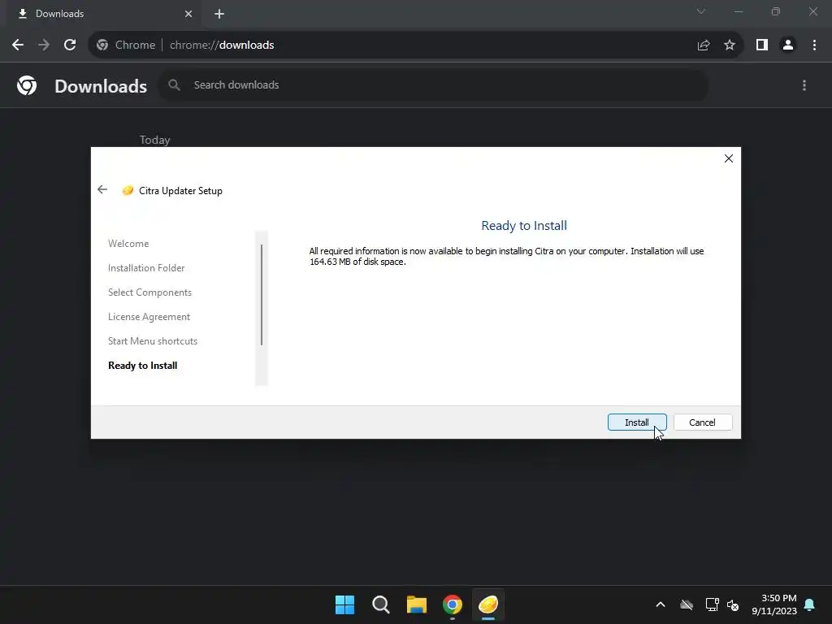Viewport: 832px width, 624px height.
Task: Click the Citra lemon icon in setup title
Action: click(x=128, y=190)
